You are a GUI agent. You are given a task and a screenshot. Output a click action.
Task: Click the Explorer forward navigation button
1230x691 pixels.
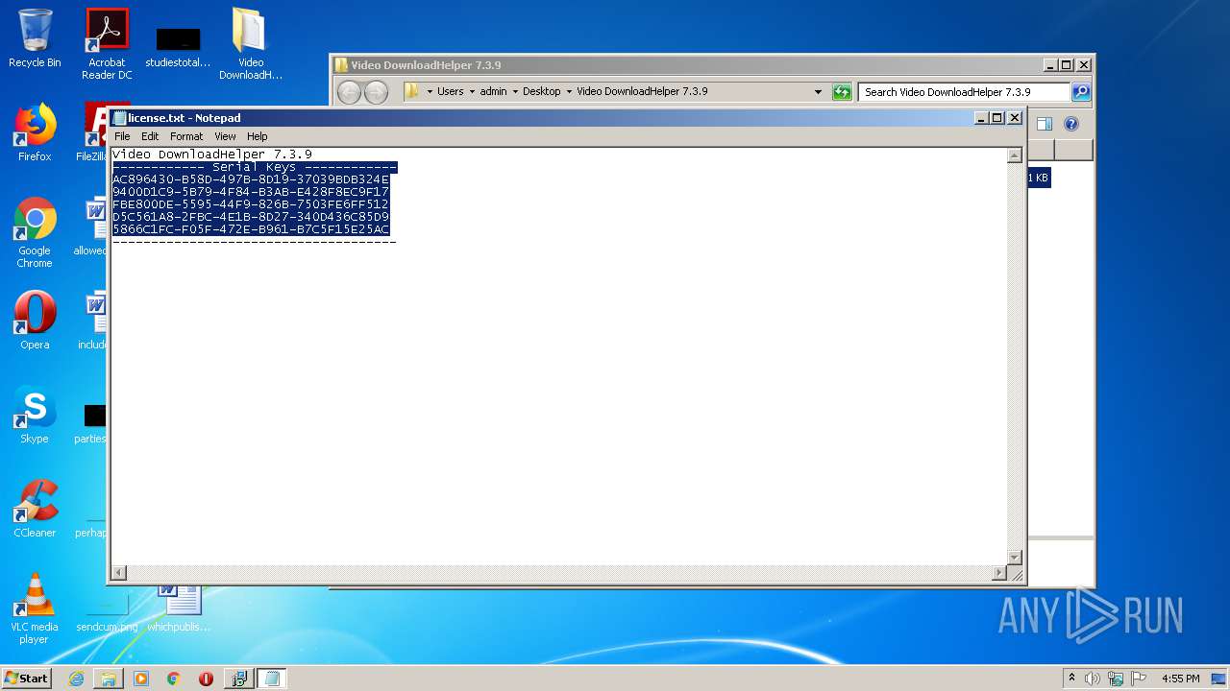click(x=376, y=92)
